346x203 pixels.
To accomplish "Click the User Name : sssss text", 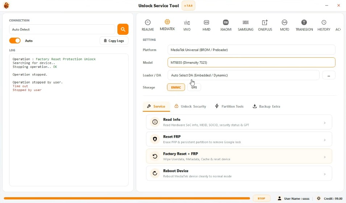I will (x=297, y=199).
